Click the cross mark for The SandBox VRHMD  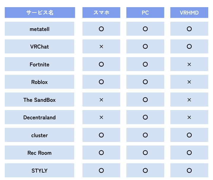pyautogui.click(x=189, y=100)
